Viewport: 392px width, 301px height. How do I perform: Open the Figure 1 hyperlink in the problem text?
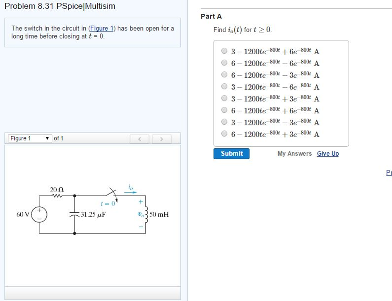coord(101,28)
